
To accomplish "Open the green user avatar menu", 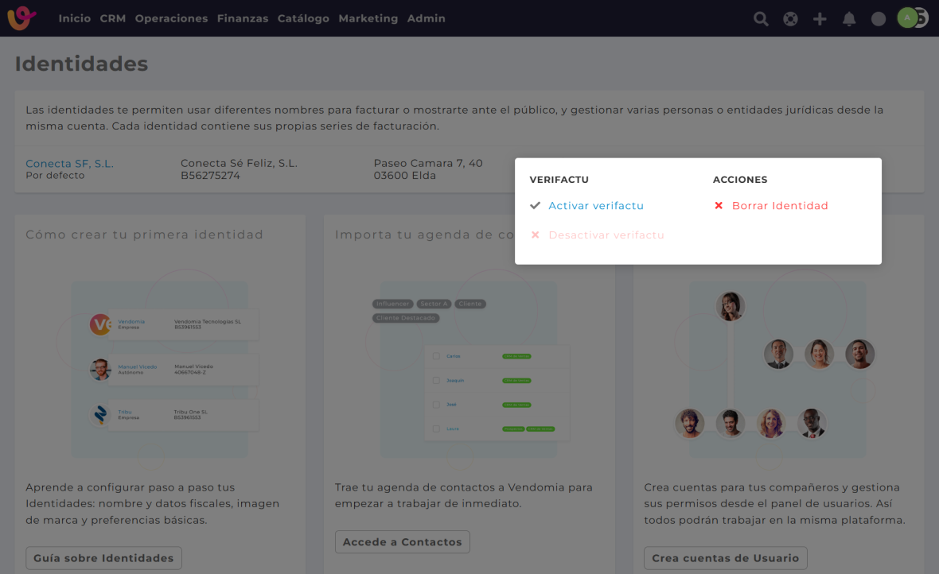I will coord(907,17).
